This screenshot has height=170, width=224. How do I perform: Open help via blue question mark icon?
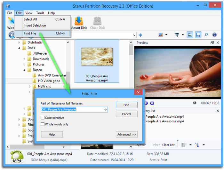pos(214,35)
